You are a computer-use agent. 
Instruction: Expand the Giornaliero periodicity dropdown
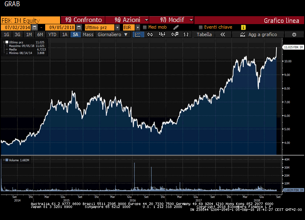click(126, 35)
